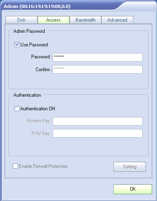Click the 'R/W Key :' label
The image size is (157, 201).
coord(42,133)
